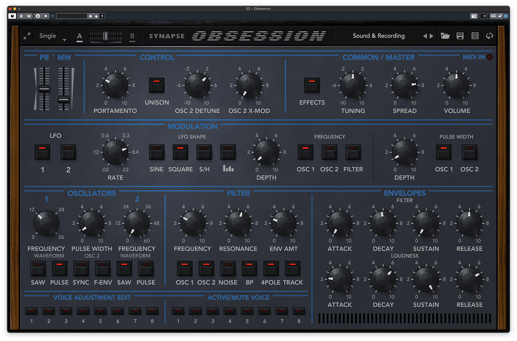Image resolution: width=517 pixels, height=341 pixels.
Task: Click the Sound & Recording patch name
Action: (379, 36)
